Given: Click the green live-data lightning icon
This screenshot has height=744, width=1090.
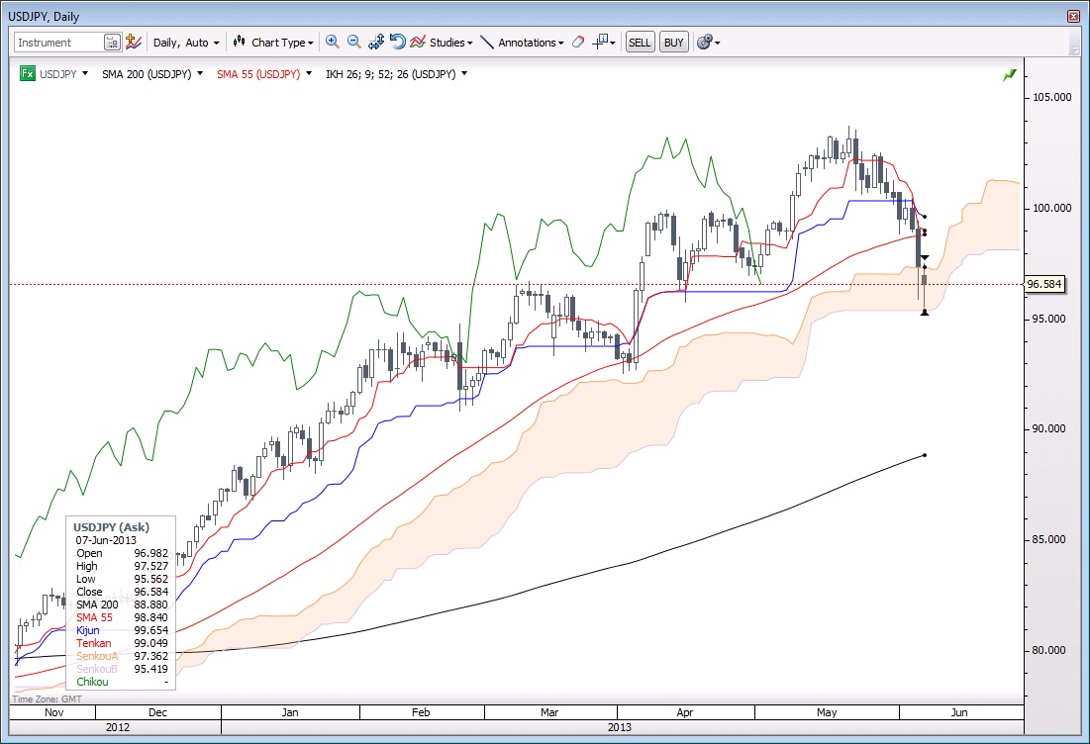Looking at the screenshot, I should [1009, 75].
